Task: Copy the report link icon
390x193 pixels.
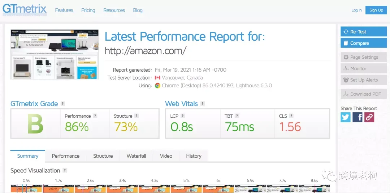Action: tap(369, 117)
